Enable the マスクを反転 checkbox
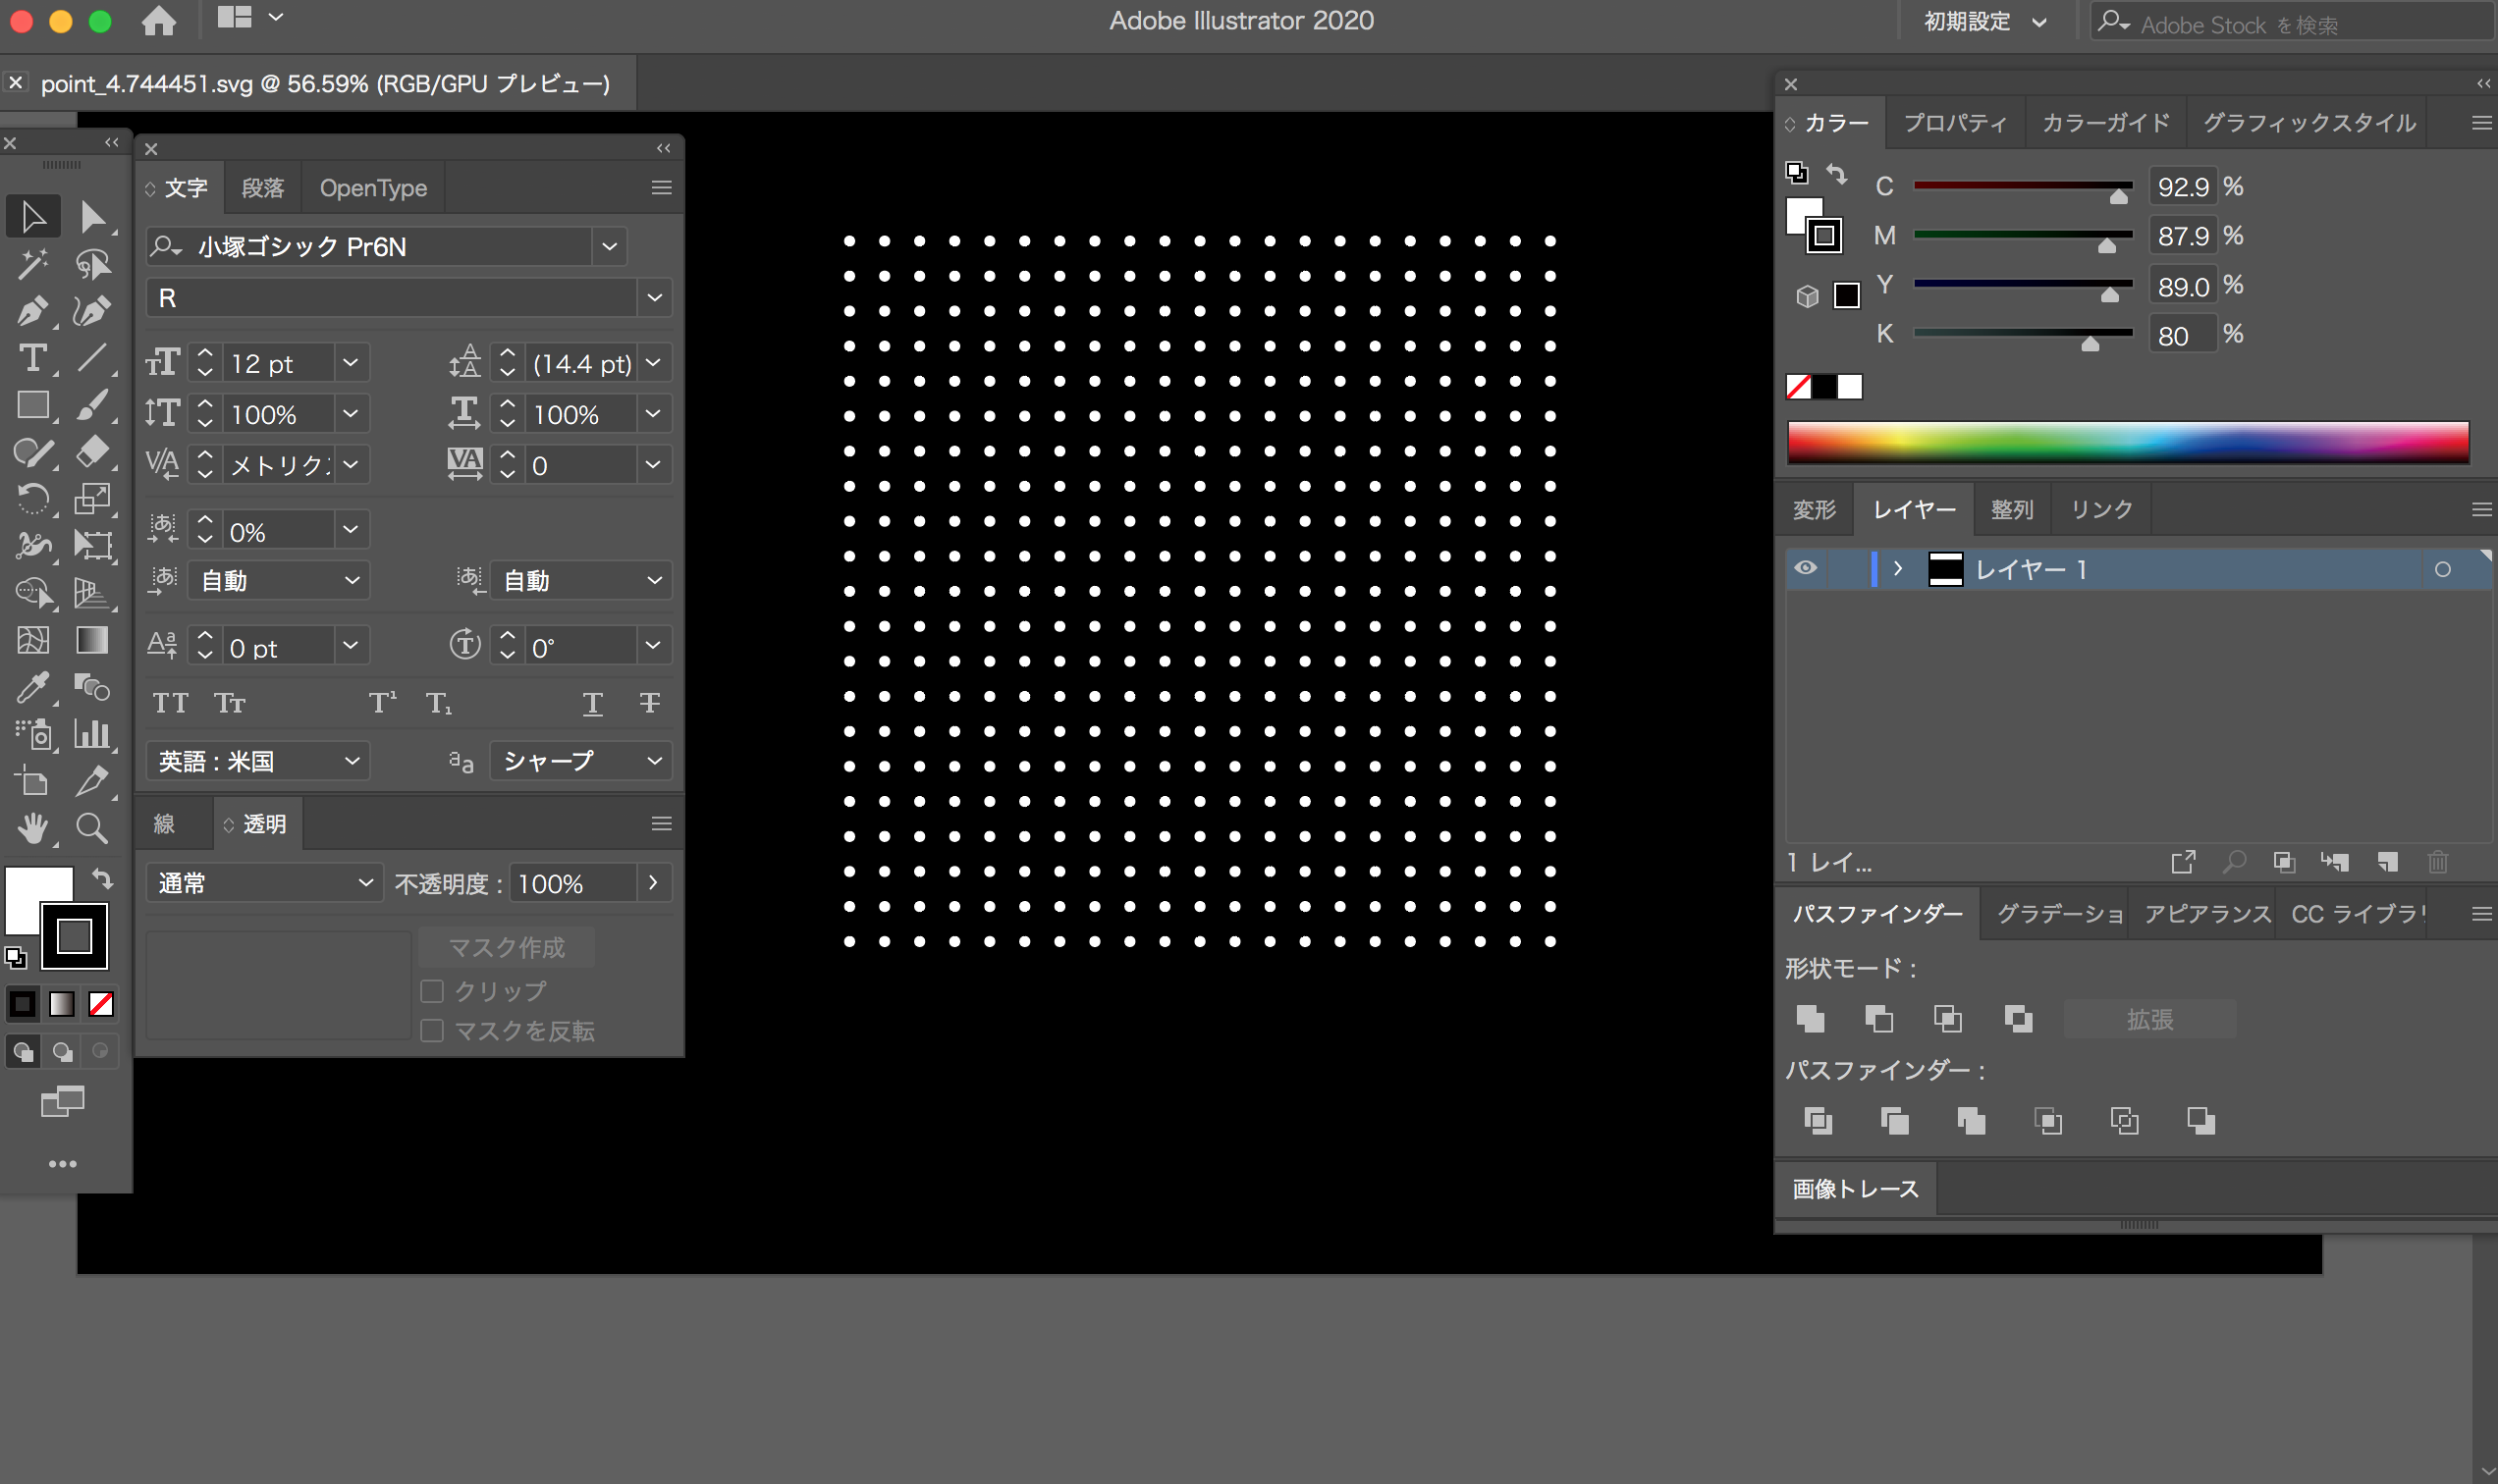 click(432, 1031)
